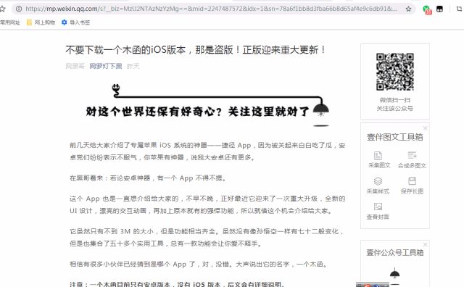Viewport: 464px width, 287px height.
Task: Select the 采集样式 layers icon
Action: click(378, 181)
